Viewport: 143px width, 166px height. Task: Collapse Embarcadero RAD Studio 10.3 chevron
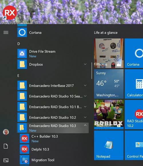tap(85, 125)
